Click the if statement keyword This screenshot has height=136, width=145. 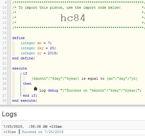25,73
